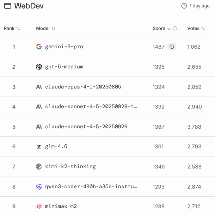Click Anthropic logo for claude-opus-4-1
The image size is (215, 215).
39,87
